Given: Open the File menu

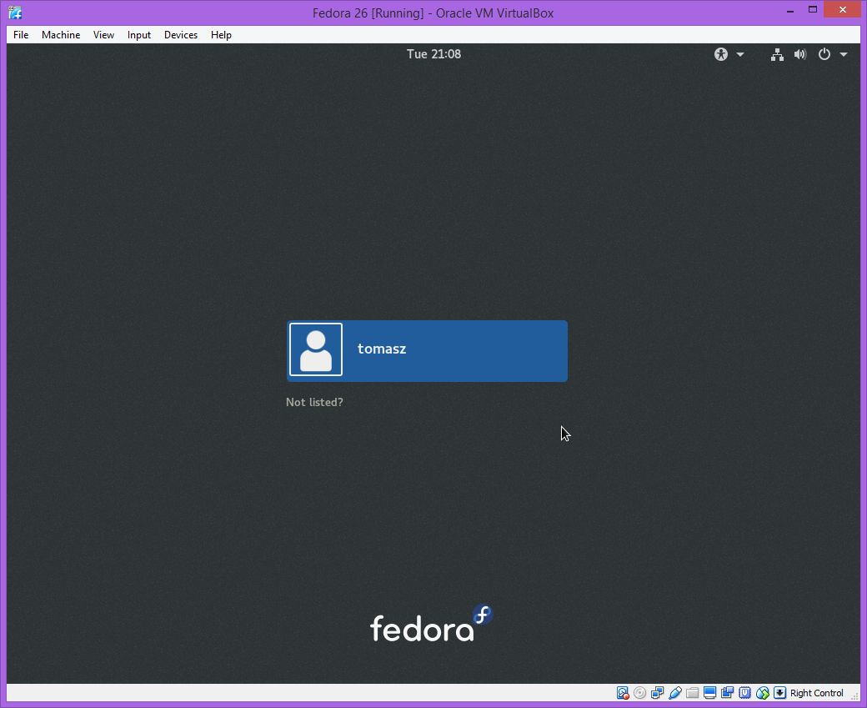Looking at the screenshot, I should [21, 35].
